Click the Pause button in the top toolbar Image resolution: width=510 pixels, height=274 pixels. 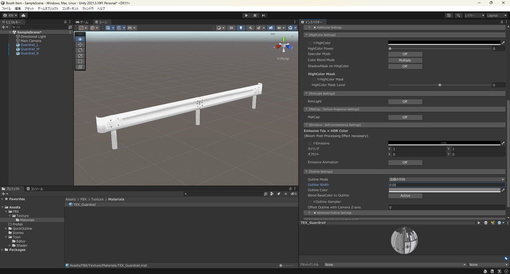pyautogui.click(x=255, y=15)
